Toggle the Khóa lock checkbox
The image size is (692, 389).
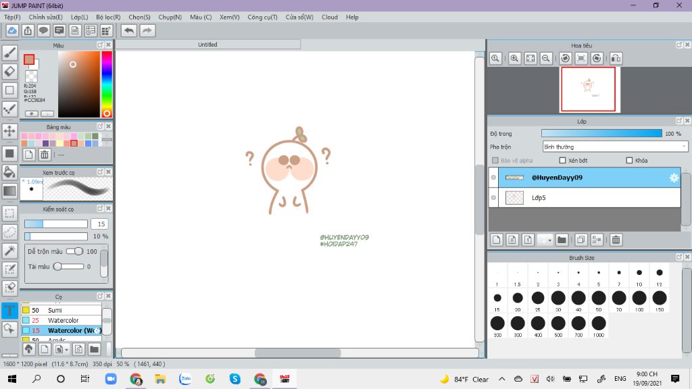click(x=629, y=161)
